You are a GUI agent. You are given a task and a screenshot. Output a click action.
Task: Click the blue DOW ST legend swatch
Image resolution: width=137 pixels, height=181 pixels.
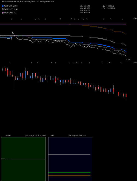tap(3, 6)
